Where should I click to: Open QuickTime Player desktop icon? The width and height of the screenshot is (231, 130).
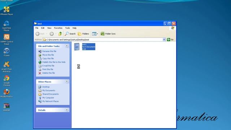(6, 26)
